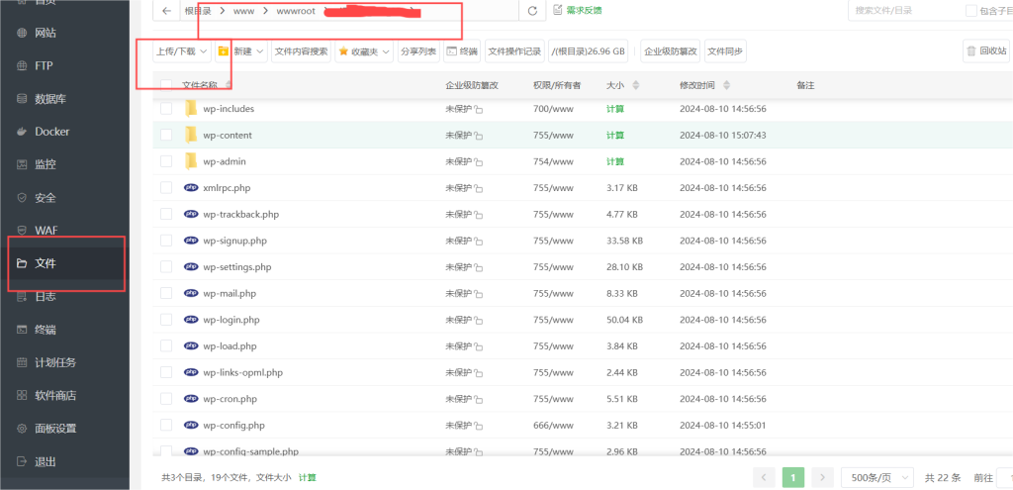
Task: Open the 回收站 (Recycle Bin)
Action: click(985, 51)
